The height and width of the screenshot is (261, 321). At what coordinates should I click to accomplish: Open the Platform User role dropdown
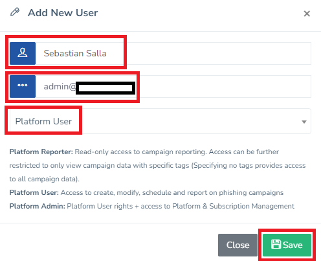point(160,121)
